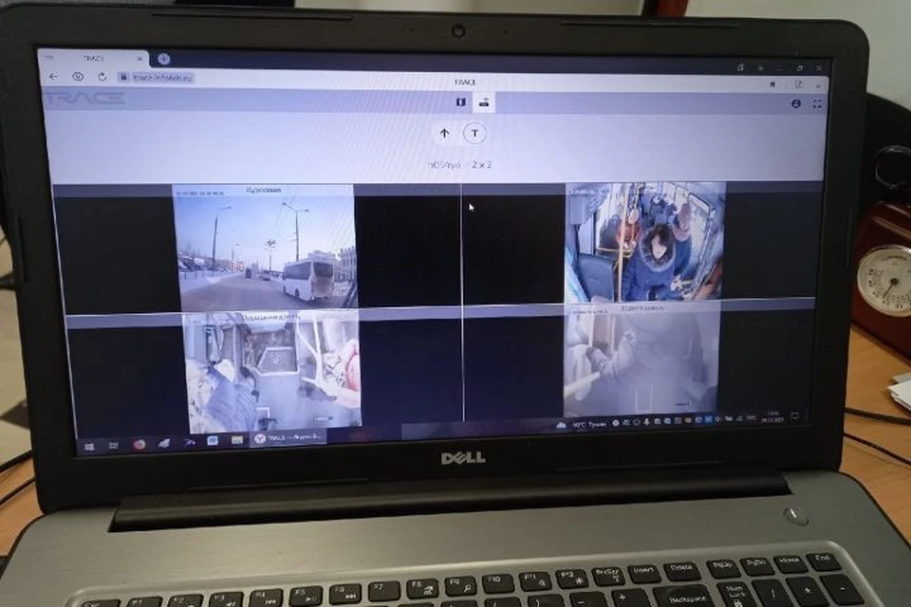Enter fullscreen mode with the expand icon
The height and width of the screenshot is (607, 911).
click(817, 103)
